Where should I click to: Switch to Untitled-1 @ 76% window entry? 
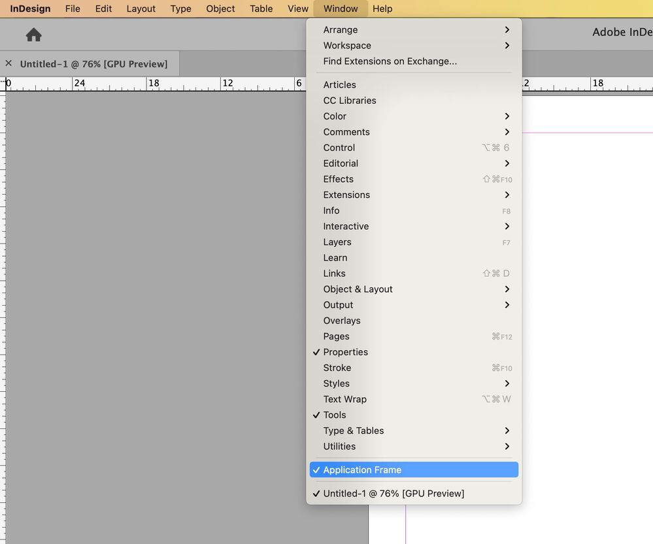[x=414, y=494]
